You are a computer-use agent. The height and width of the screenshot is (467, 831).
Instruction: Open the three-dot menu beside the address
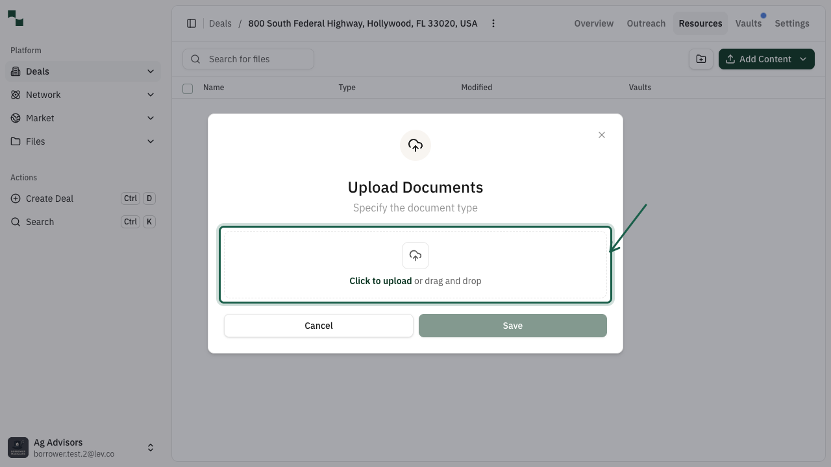pos(493,23)
